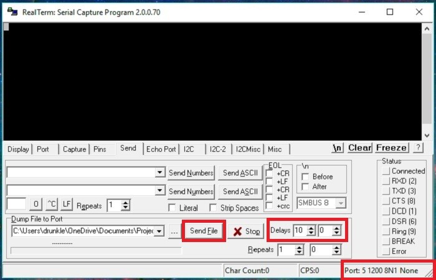
Task: Click the first row Send ASCII button
Action: [x=240, y=173]
